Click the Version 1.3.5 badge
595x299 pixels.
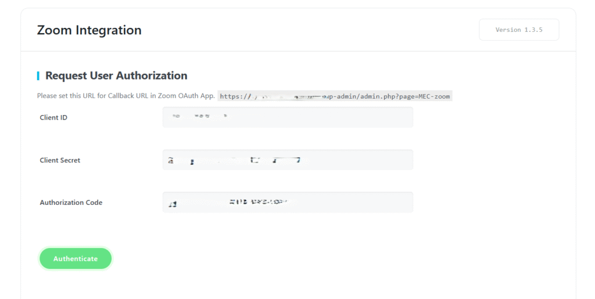coord(519,30)
